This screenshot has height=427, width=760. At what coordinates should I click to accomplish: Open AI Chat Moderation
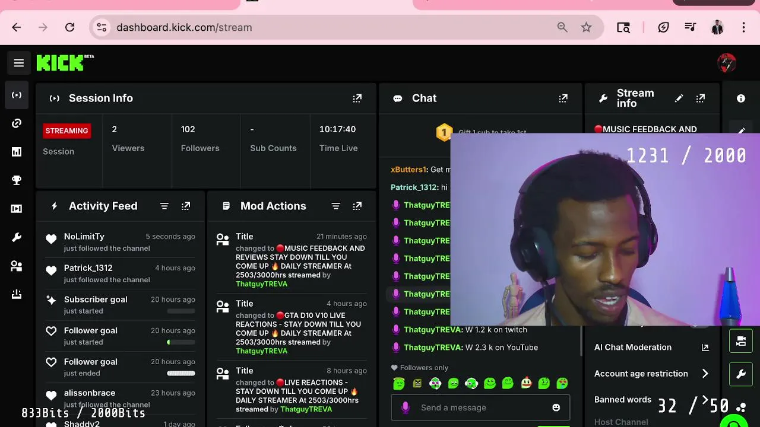point(633,348)
